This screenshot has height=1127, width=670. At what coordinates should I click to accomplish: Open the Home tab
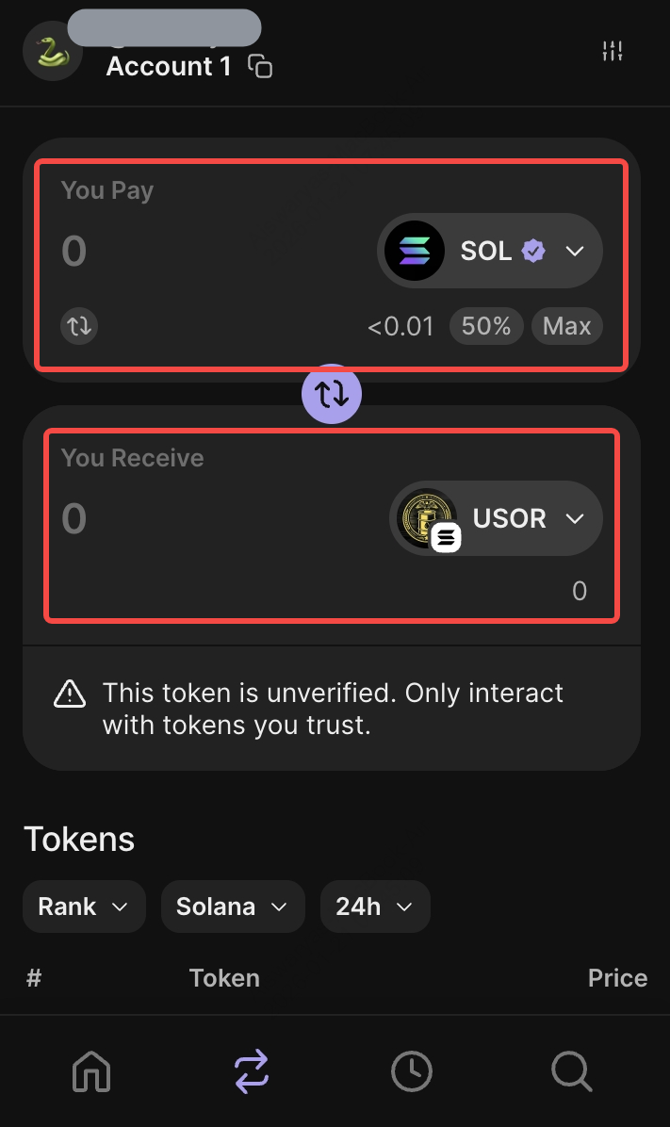(91, 1071)
